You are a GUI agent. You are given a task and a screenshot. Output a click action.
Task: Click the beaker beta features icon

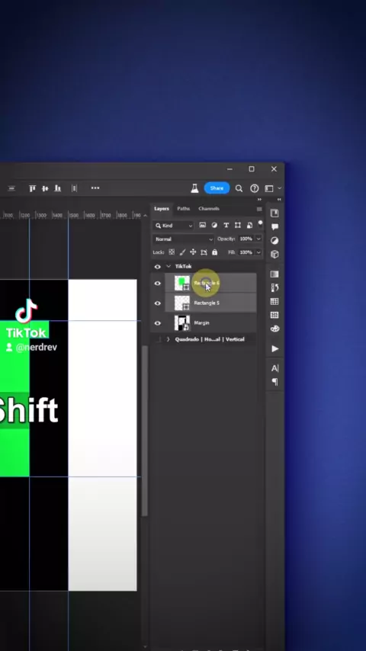coord(194,188)
